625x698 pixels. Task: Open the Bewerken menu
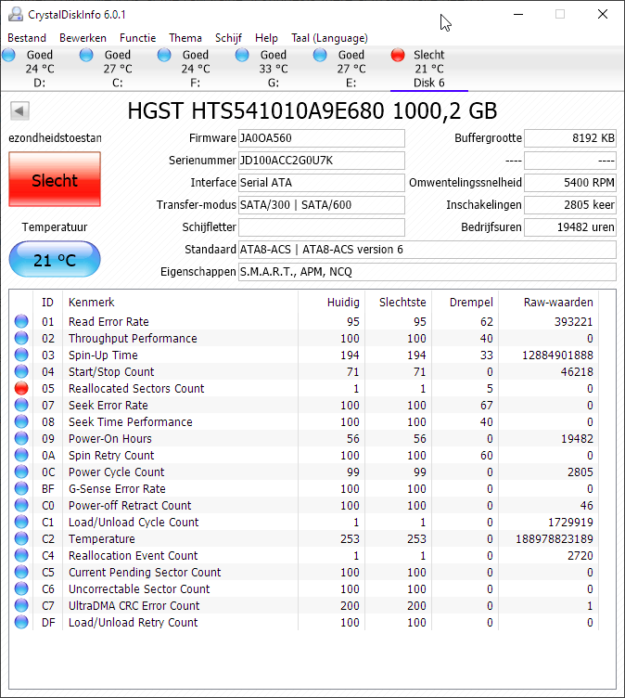point(83,38)
